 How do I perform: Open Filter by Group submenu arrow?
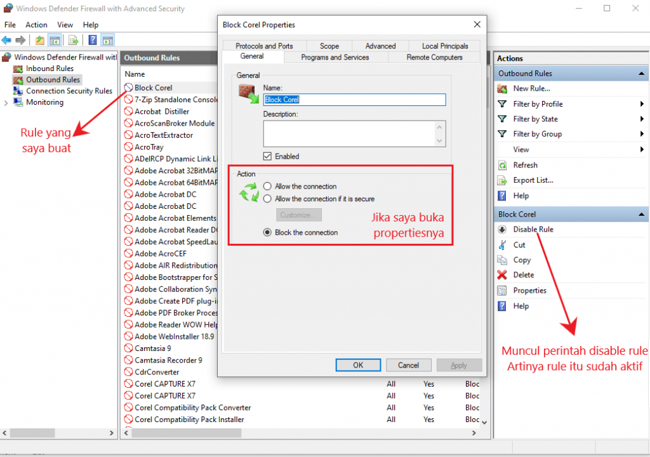pos(642,134)
